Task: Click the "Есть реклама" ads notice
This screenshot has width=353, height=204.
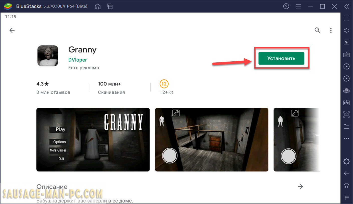Action: [x=84, y=68]
